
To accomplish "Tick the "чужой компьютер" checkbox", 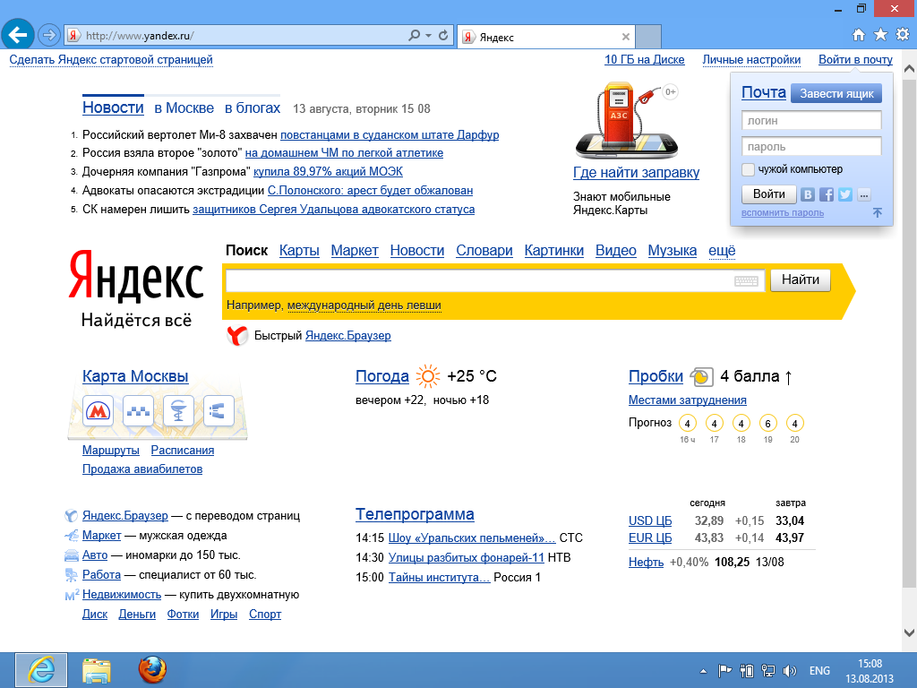I will (749, 169).
